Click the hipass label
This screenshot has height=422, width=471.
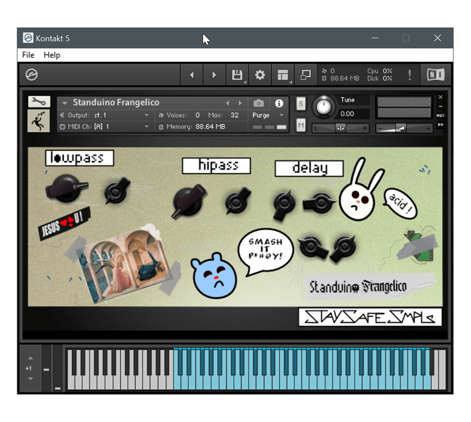pos(216,166)
